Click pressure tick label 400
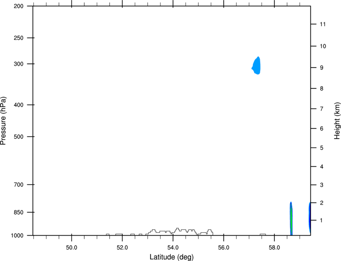 [18, 105]
